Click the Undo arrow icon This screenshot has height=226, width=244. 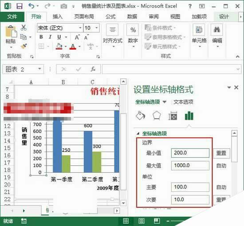point(31,6)
